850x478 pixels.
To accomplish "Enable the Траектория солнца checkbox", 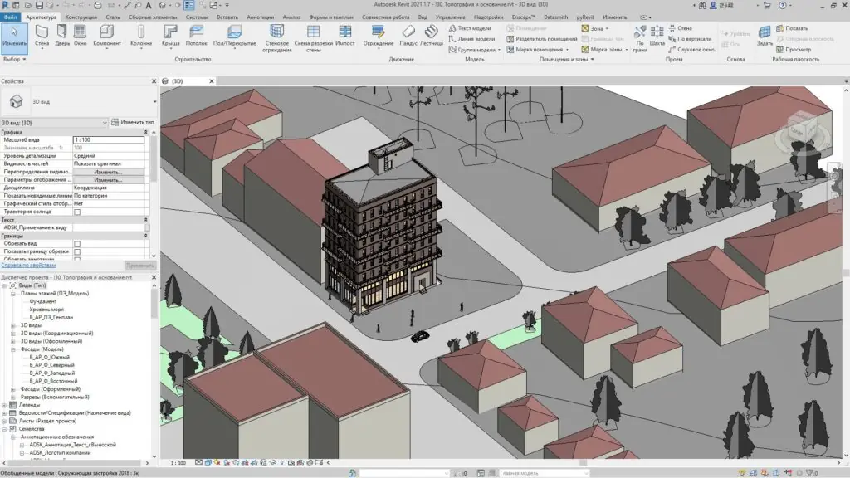I will click(77, 212).
